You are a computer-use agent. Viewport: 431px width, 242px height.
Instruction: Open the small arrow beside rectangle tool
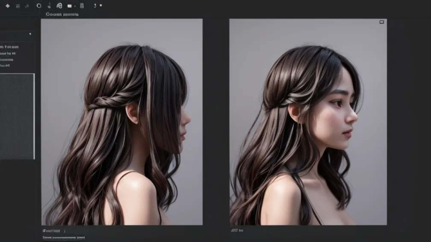(x=75, y=6)
